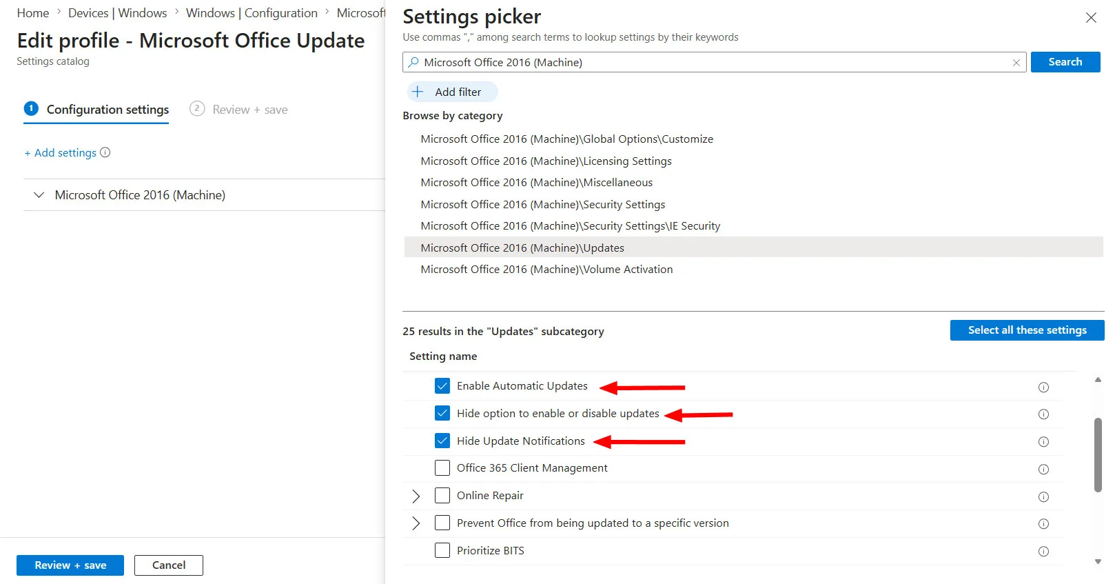Open info for Online Repair

tap(1043, 497)
